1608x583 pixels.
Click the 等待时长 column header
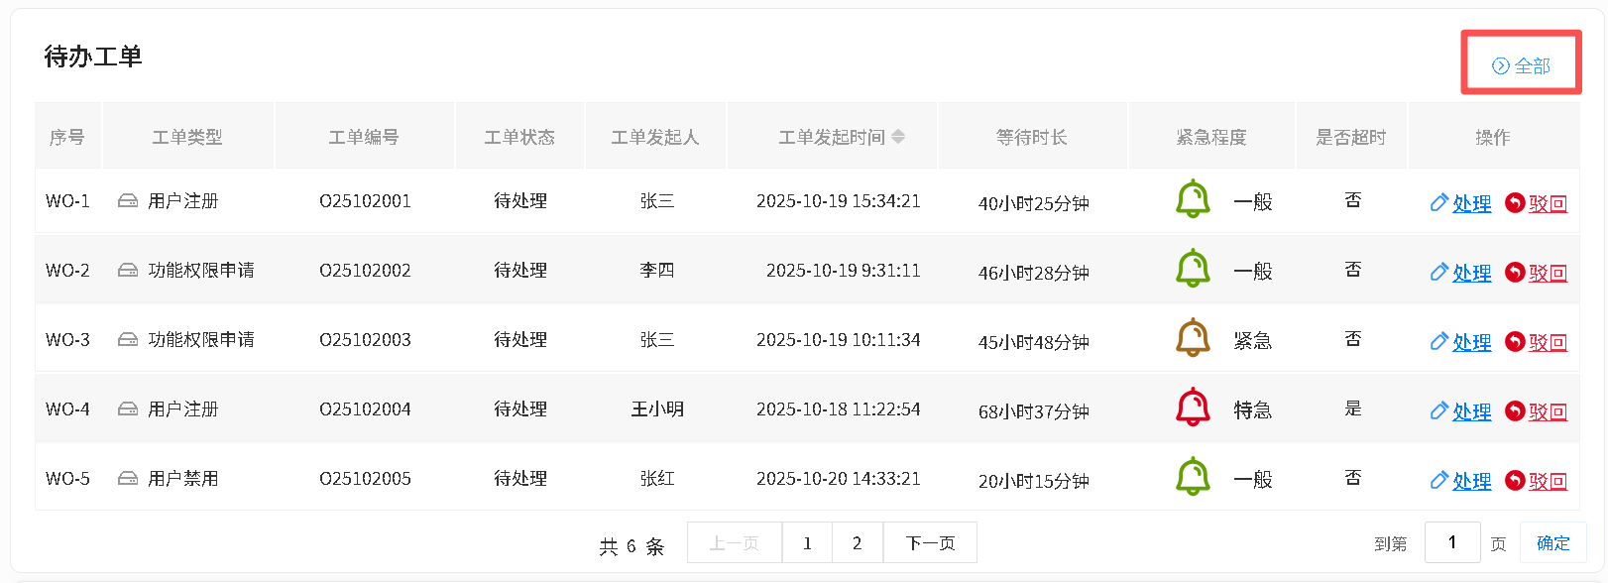(1032, 137)
